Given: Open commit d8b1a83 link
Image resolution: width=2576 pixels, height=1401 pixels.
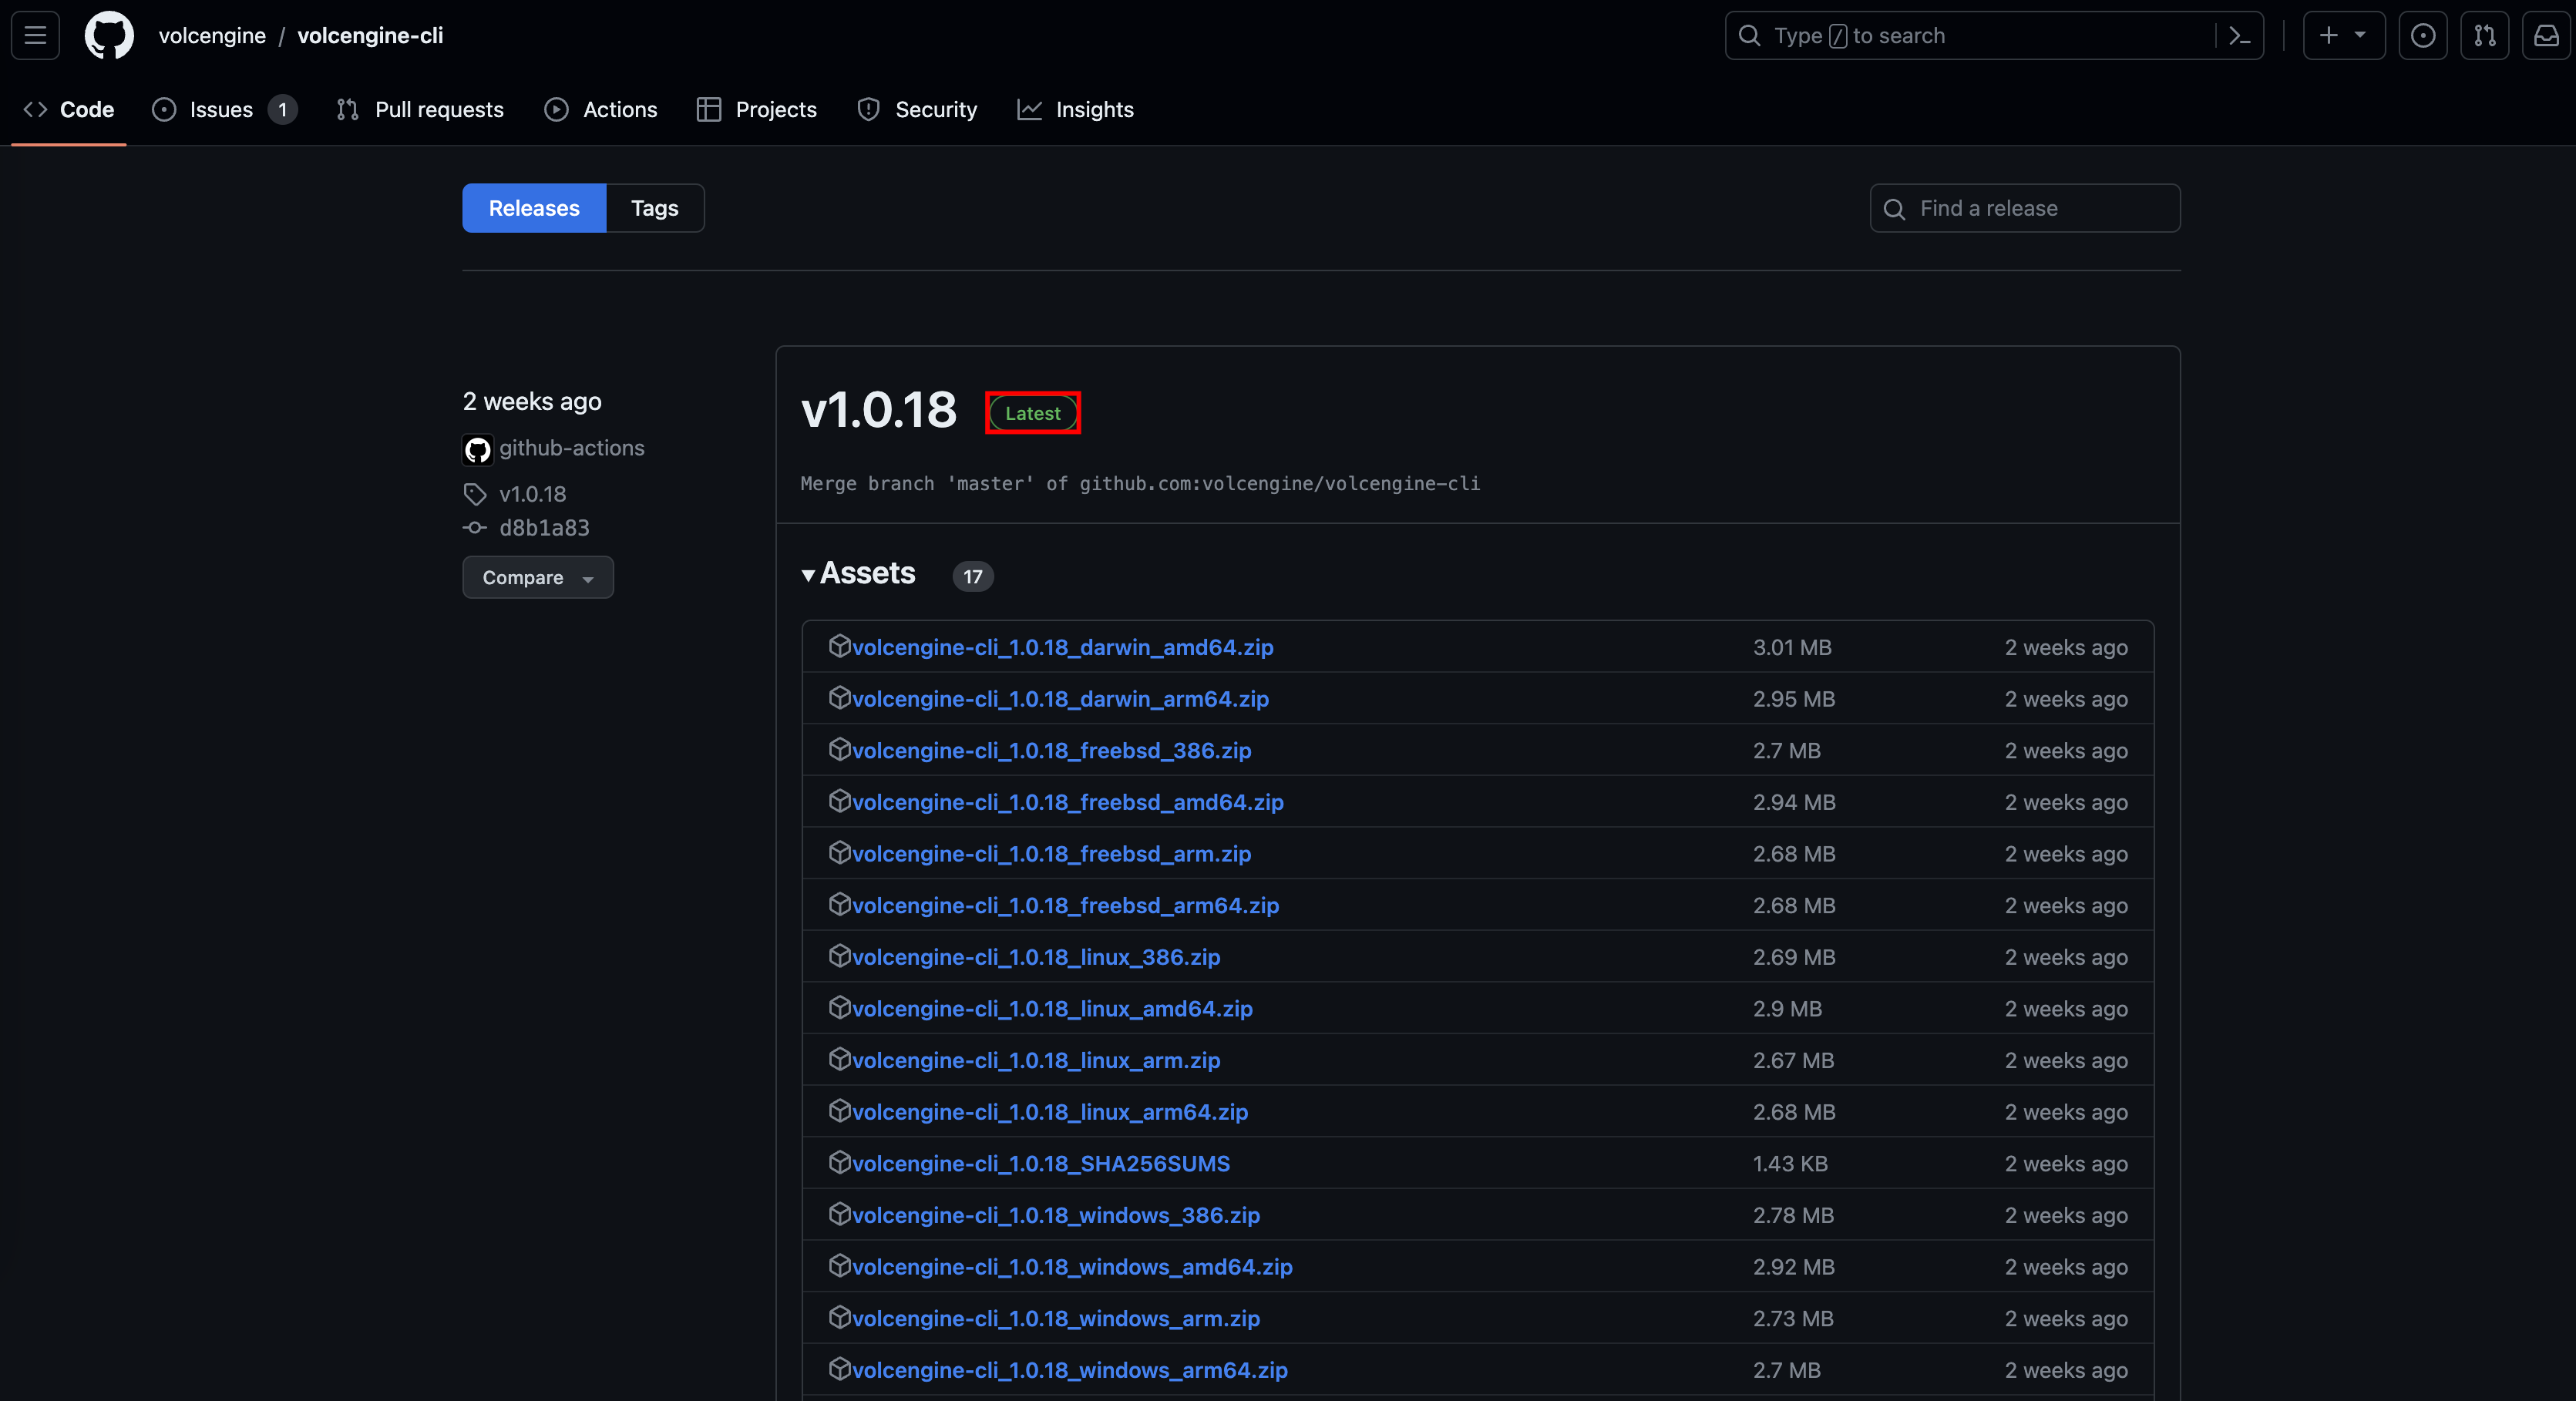Looking at the screenshot, I should click(x=544, y=528).
